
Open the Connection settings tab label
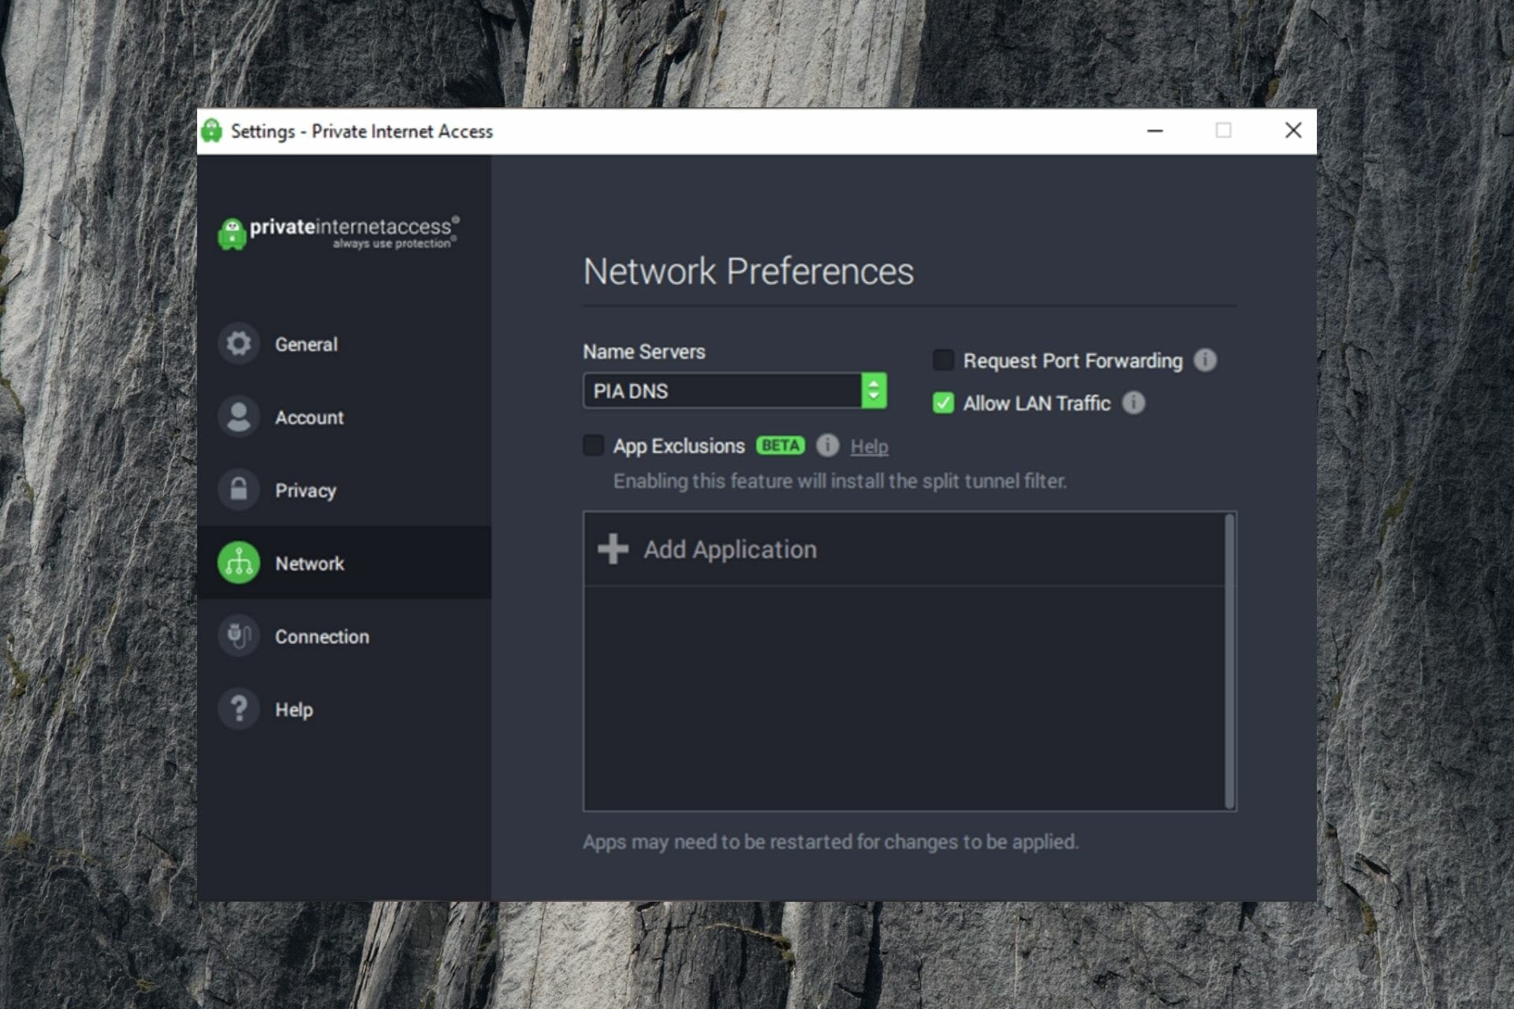tap(322, 636)
